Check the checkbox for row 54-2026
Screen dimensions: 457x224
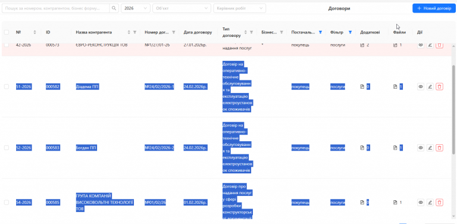tap(7, 202)
